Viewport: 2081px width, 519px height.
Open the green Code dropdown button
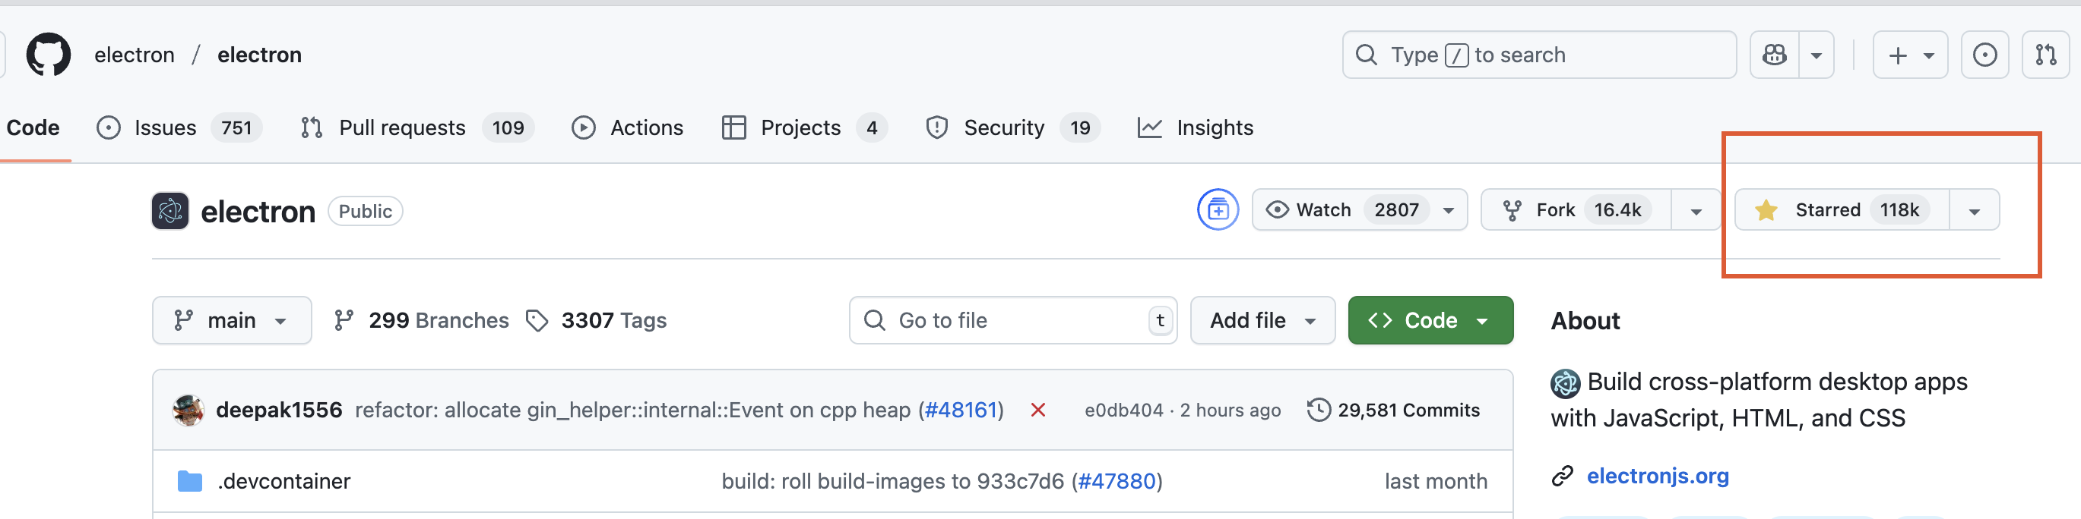point(1430,320)
